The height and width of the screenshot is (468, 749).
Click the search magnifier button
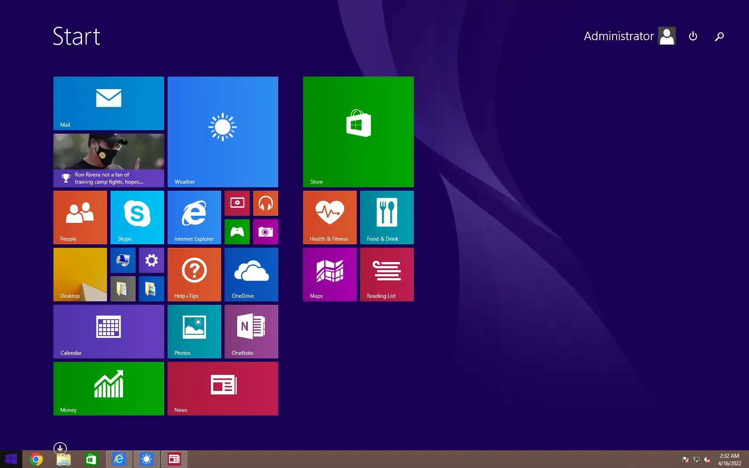coord(719,37)
